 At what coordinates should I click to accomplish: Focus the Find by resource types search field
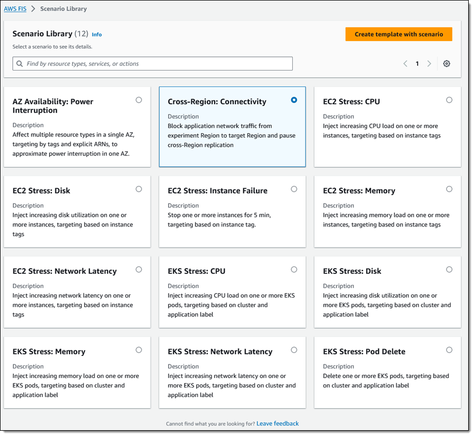(x=152, y=64)
